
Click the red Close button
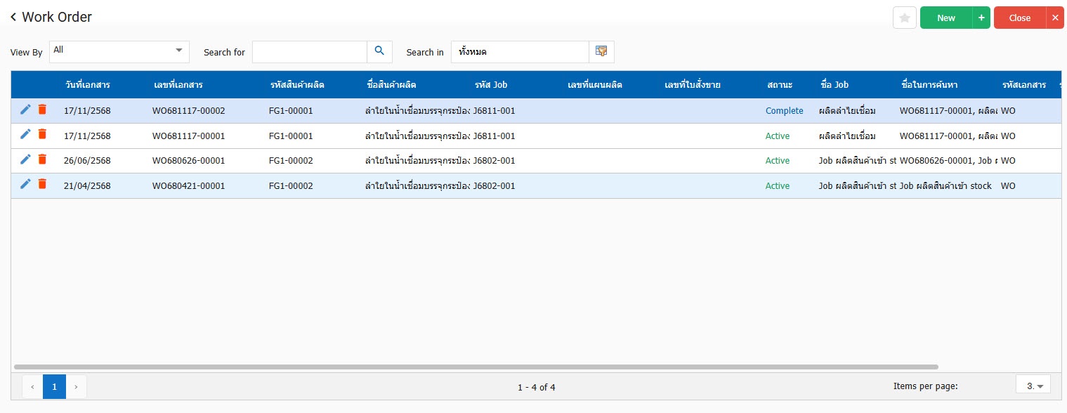point(1019,18)
